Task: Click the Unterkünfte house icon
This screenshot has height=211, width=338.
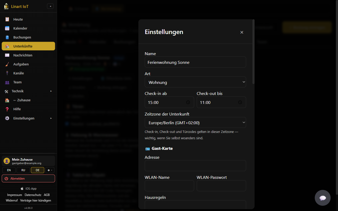Action: (x=7, y=46)
